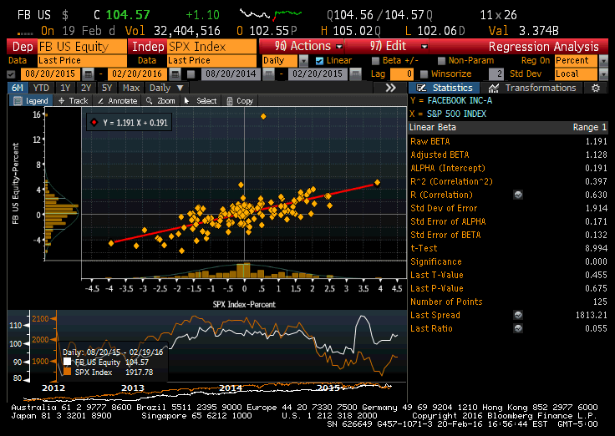Select the 5Y range tab

(x=107, y=88)
